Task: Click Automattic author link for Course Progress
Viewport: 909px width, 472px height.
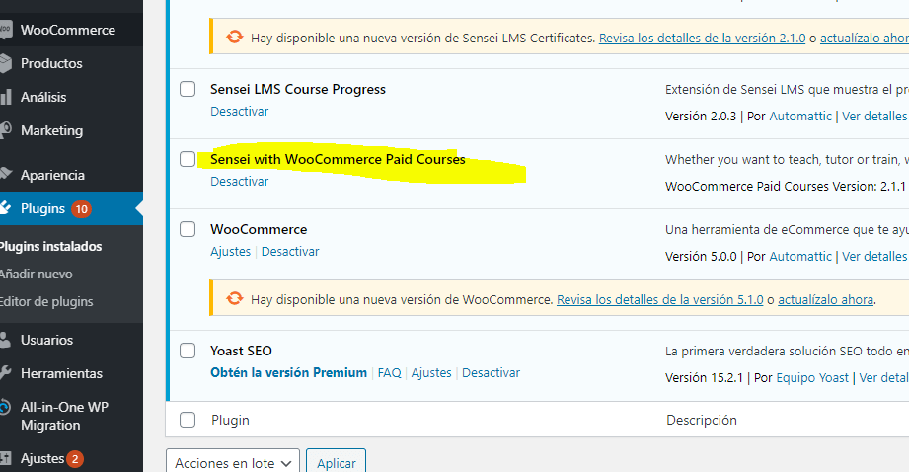Action: [800, 116]
